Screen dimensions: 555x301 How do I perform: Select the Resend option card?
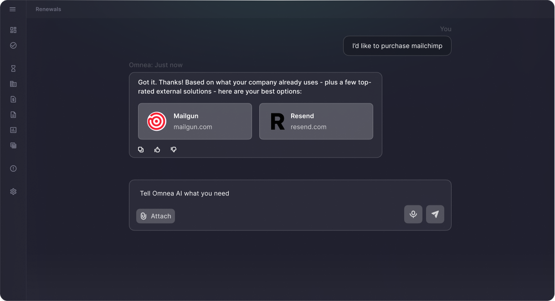click(x=316, y=121)
